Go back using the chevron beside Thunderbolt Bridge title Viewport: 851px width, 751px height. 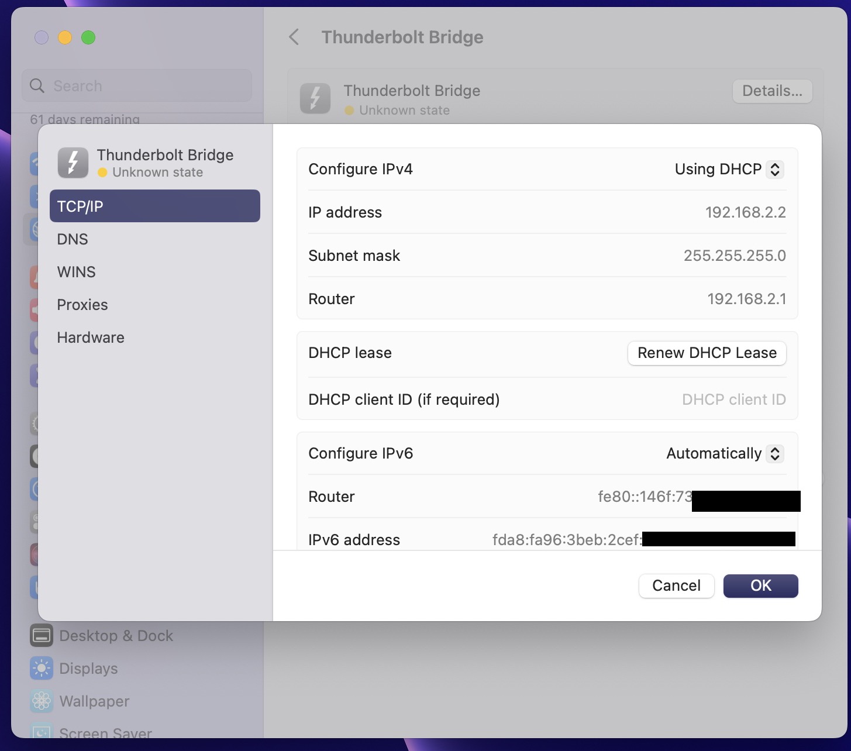coord(294,37)
